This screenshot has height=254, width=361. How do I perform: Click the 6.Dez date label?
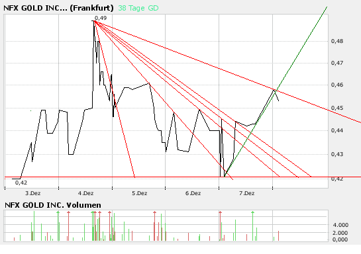tap(193, 193)
